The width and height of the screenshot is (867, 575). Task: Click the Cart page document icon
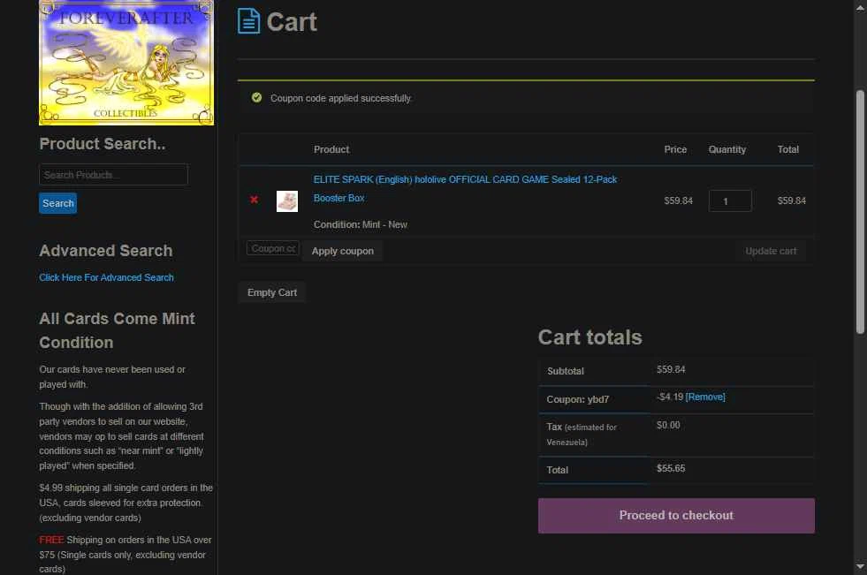tap(248, 21)
